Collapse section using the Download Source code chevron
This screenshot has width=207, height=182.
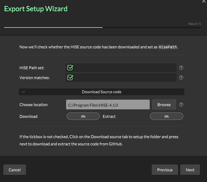pos(23,92)
